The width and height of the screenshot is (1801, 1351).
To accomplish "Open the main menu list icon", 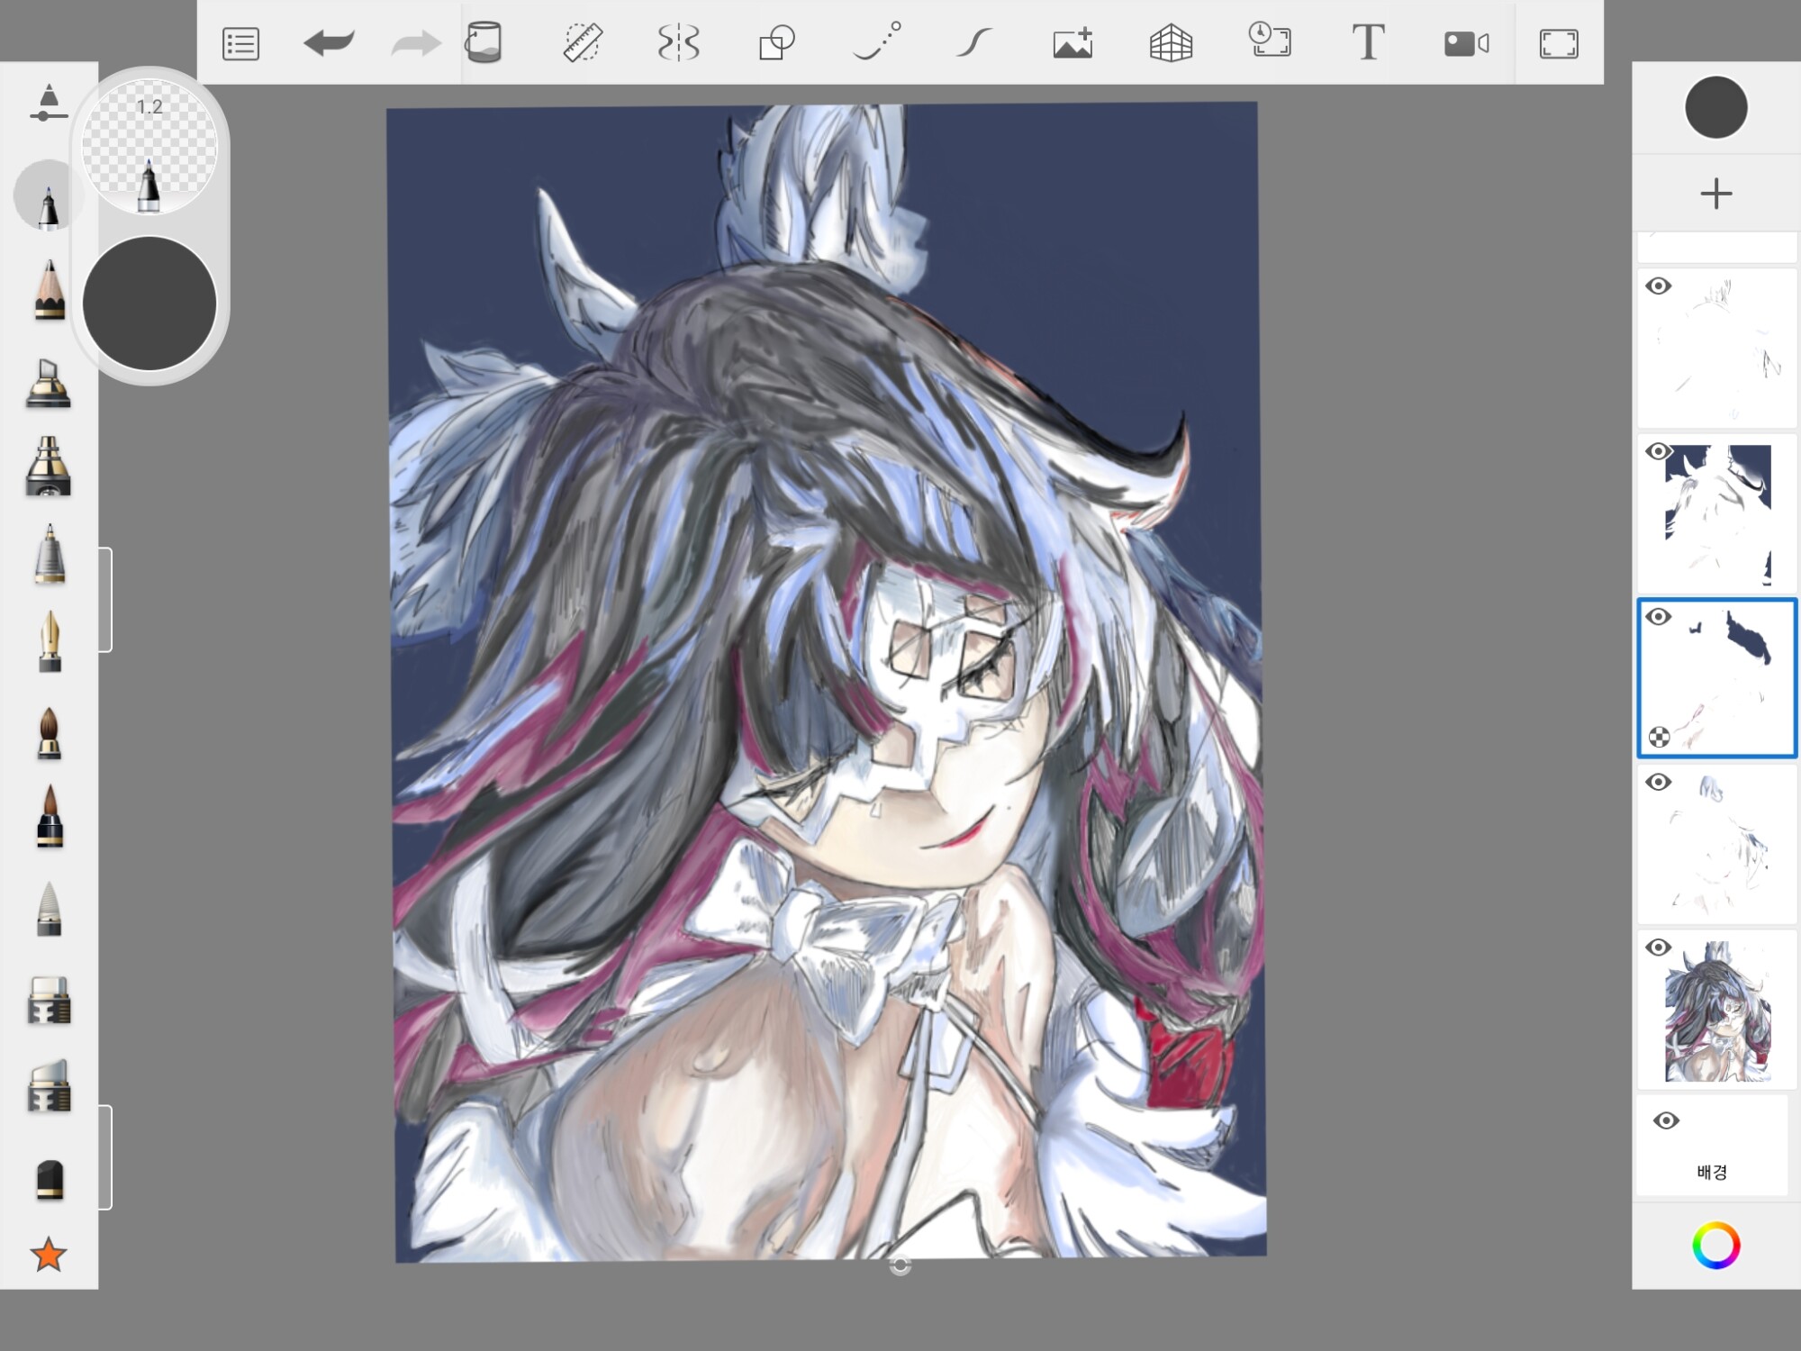I will (240, 44).
